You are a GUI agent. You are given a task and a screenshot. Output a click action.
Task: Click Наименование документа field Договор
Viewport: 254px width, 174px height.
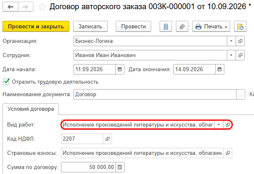pos(155,94)
